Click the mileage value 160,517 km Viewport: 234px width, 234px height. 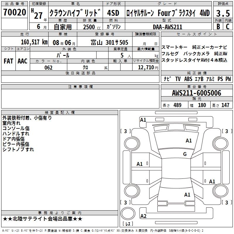(x=34, y=42)
